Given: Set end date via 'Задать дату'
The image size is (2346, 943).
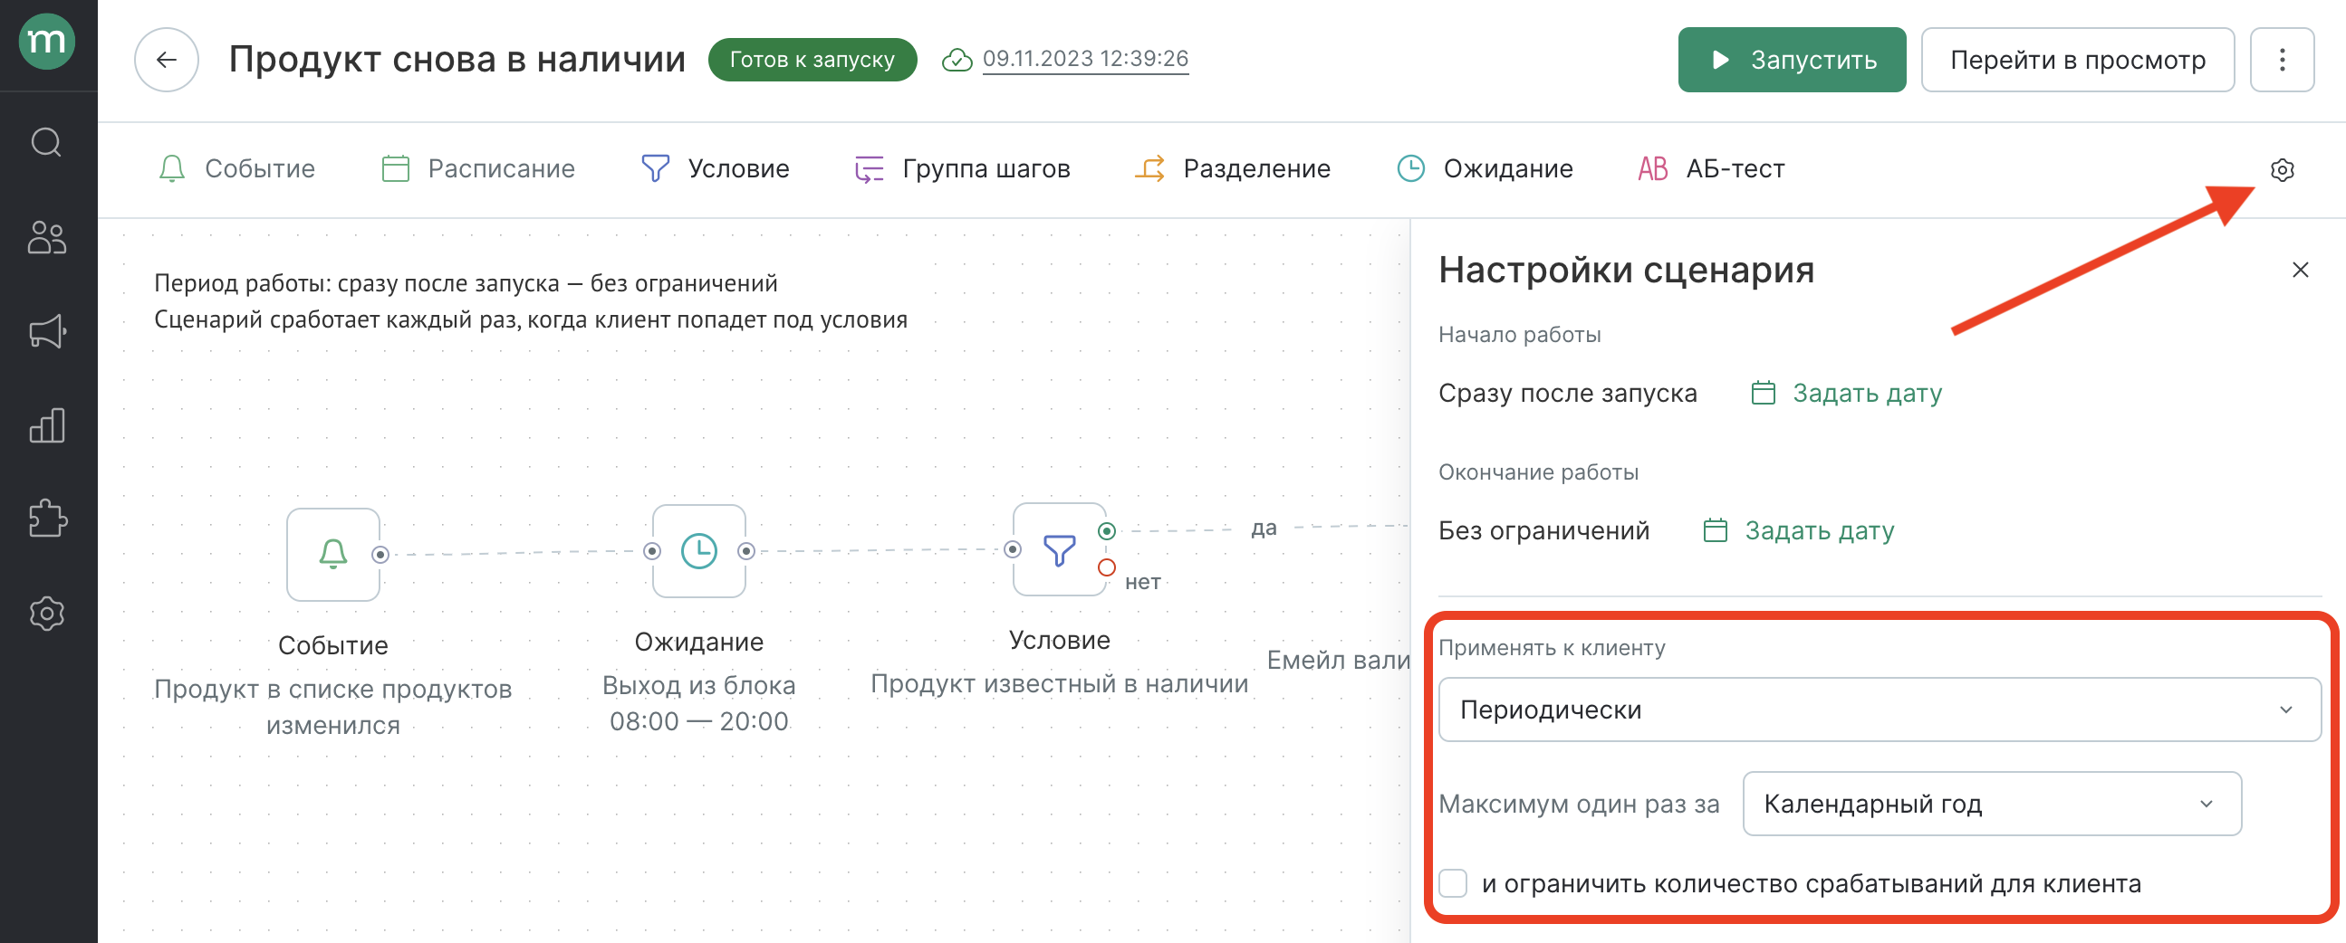Looking at the screenshot, I should pyautogui.click(x=1799, y=530).
